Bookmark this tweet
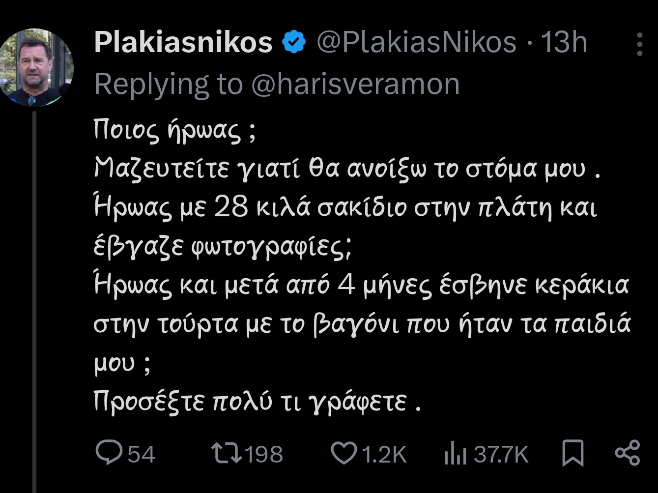The width and height of the screenshot is (658, 493). pyautogui.click(x=573, y=453)
